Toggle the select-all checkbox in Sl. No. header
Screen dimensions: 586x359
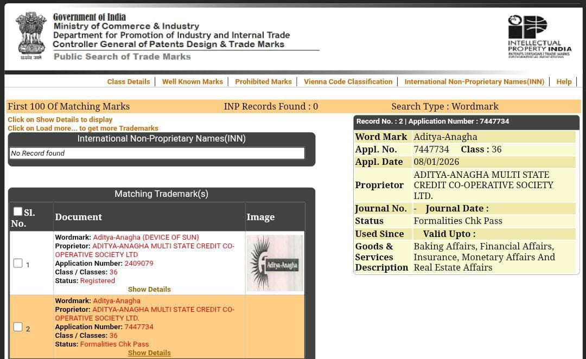[x=18, y=210]
